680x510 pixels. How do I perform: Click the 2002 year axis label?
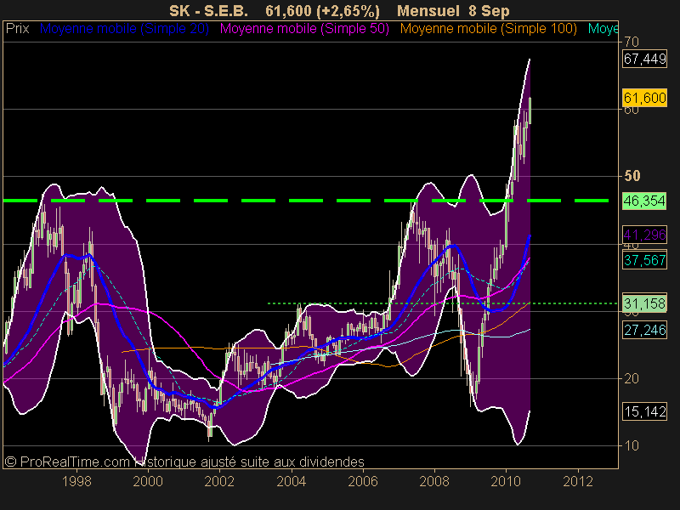click(x=219, y=481)
